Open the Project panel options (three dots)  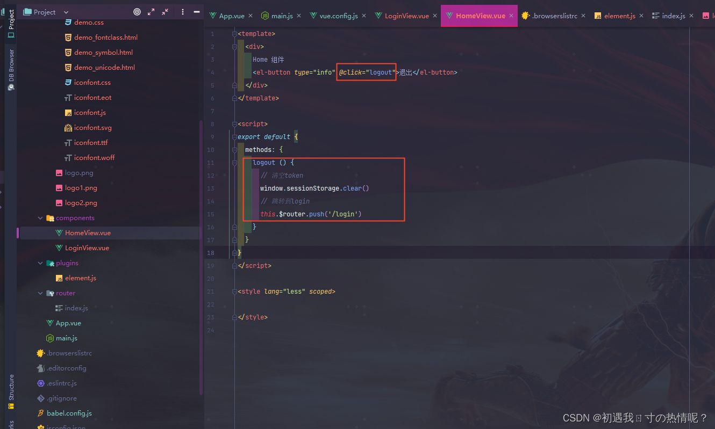coord(183,12)
